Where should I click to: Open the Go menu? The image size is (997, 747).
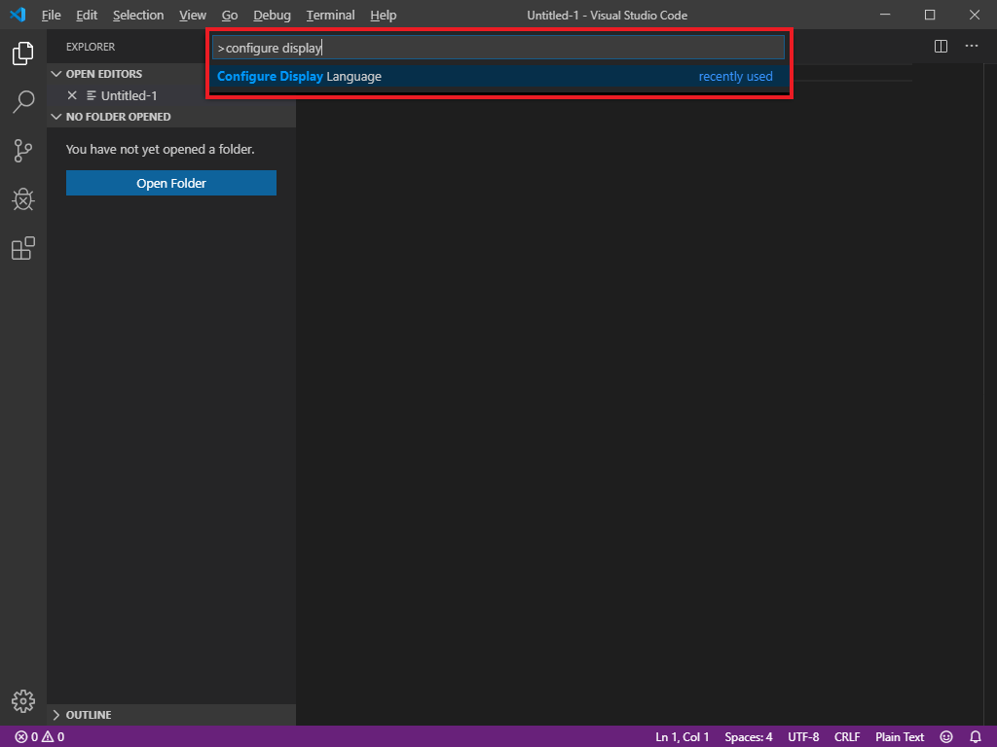coord(230,15)
